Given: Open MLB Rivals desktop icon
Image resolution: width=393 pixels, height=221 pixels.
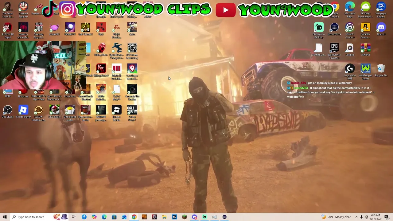Looking at the screenshot, I should tap(54, 112).
